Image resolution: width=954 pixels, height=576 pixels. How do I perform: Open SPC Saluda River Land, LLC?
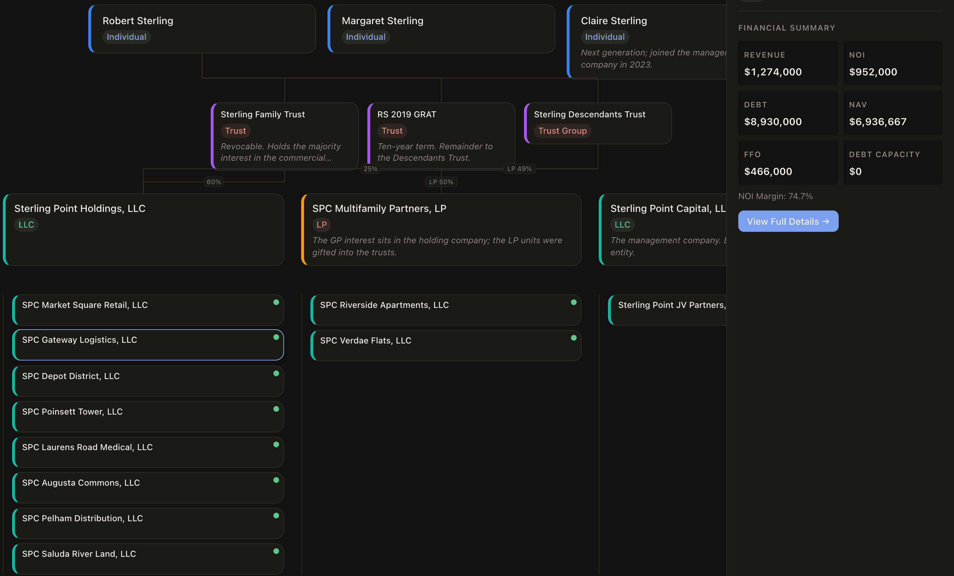pyautogui.click(x=148, y=559)
